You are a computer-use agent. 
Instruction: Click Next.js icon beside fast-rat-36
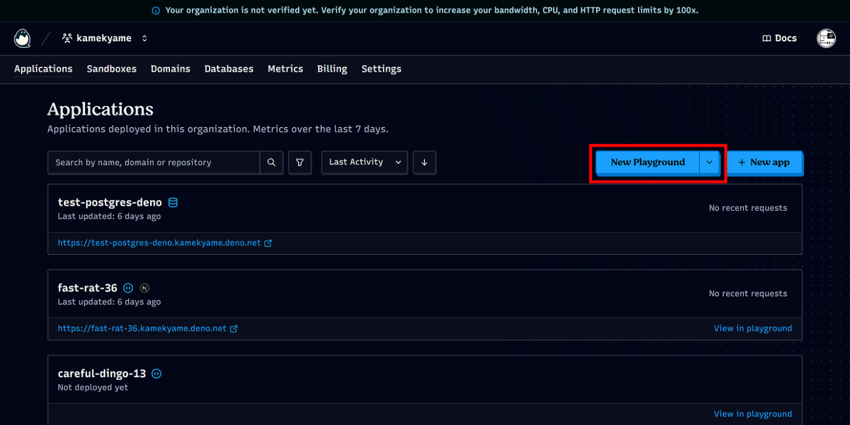pyautogui.click(x=144, y=288)
